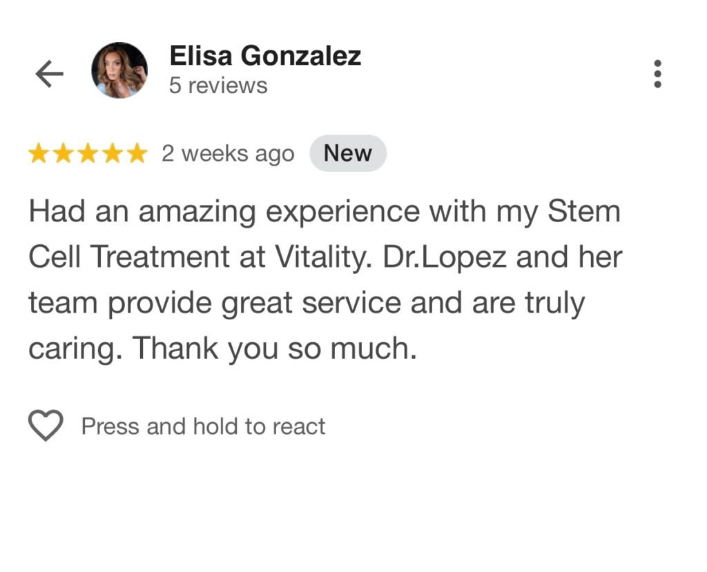Click the fourth rating star
The height and width of the screenshot is (572, 707).
pyautogui.click(x=113, y=154)
